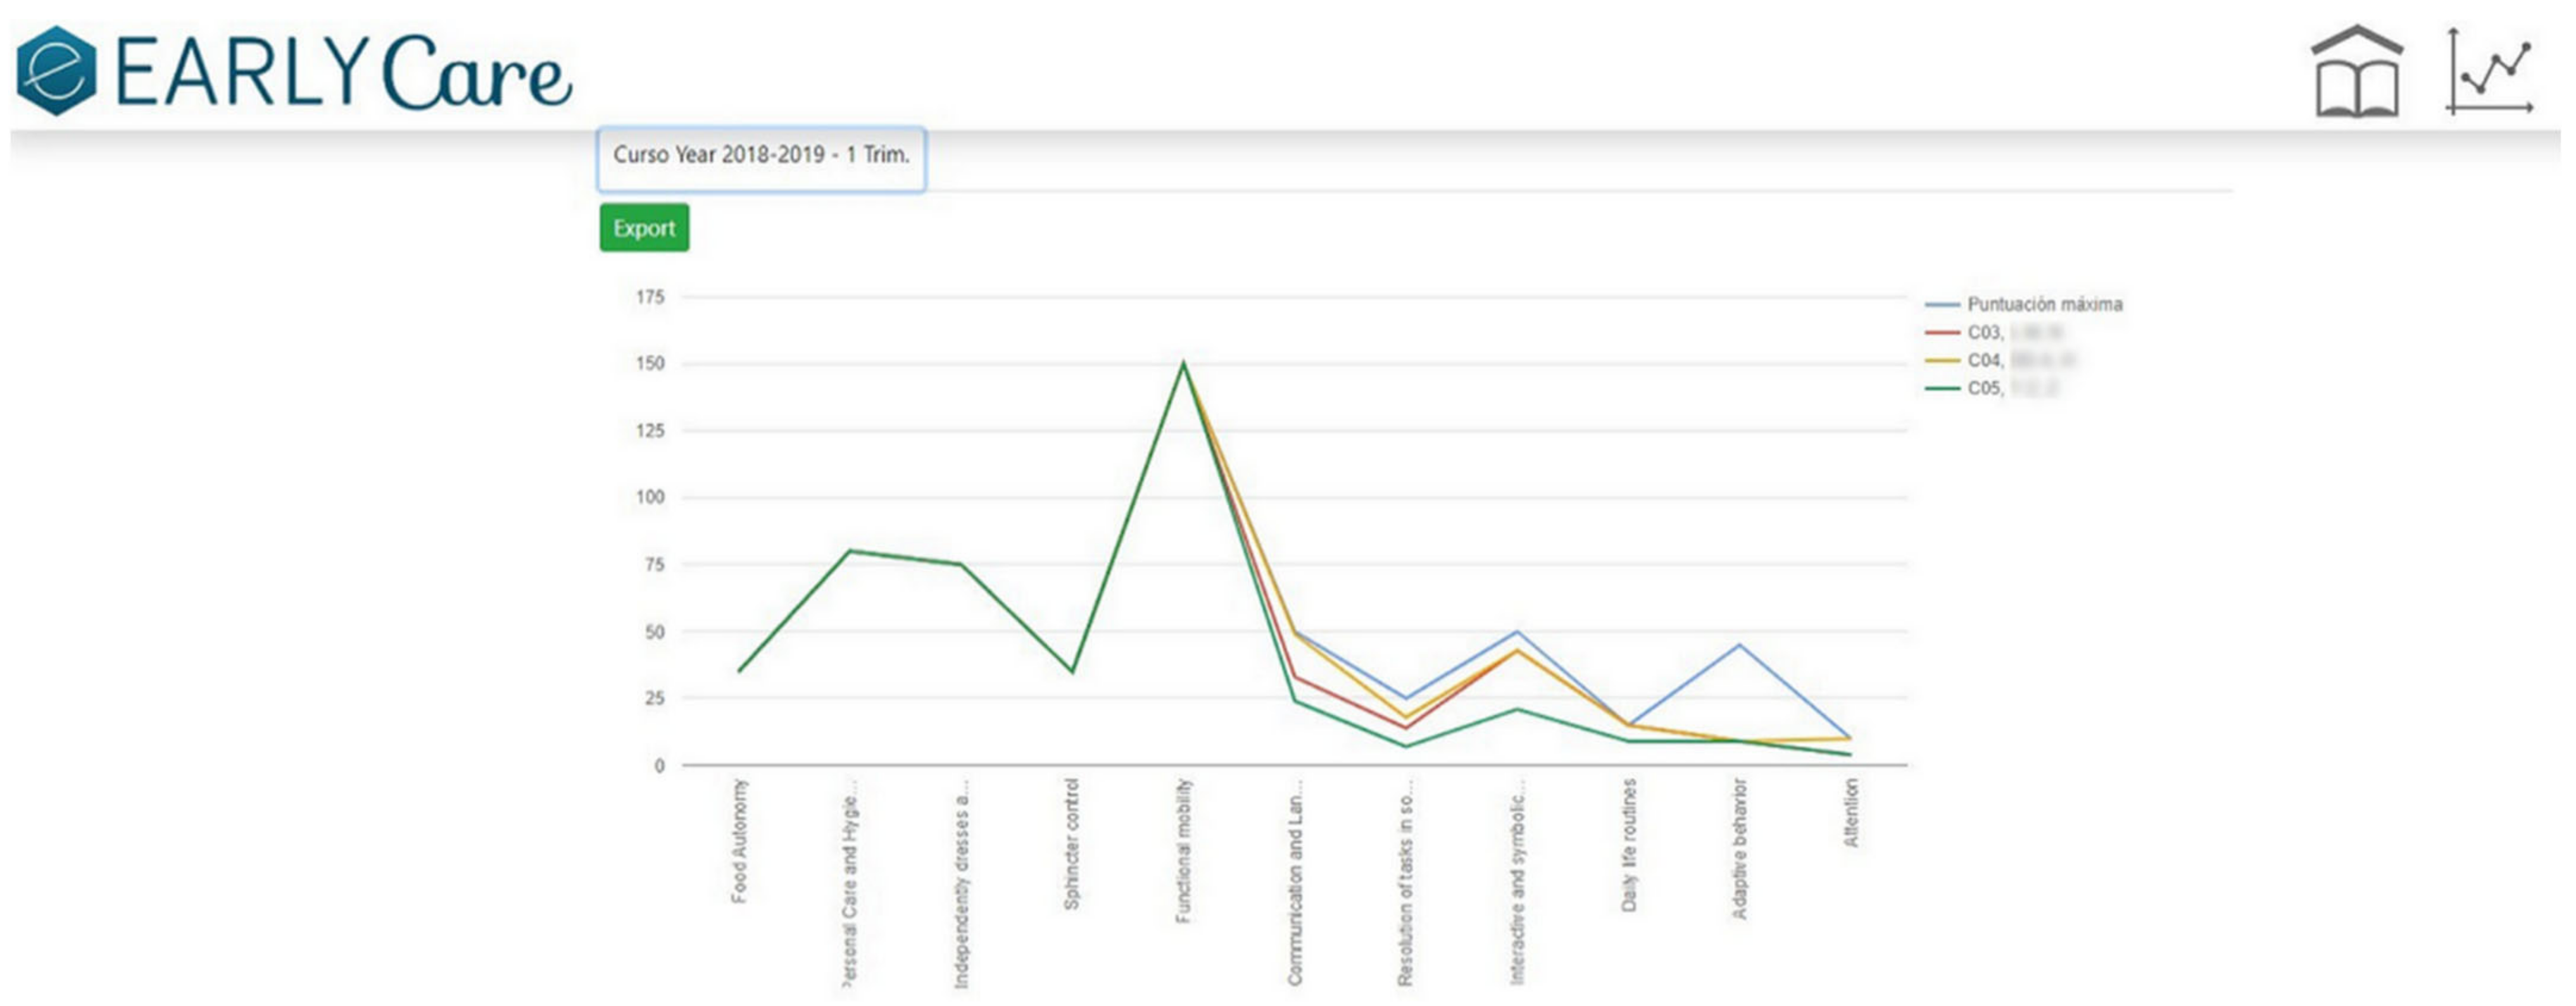Viewport: 2576px width, 1006px height.
Task: Toggle the C03 legend series
Action: (1985, 333)
